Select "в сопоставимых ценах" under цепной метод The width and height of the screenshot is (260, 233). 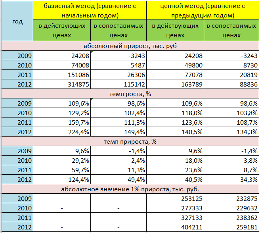coord(231,30)
